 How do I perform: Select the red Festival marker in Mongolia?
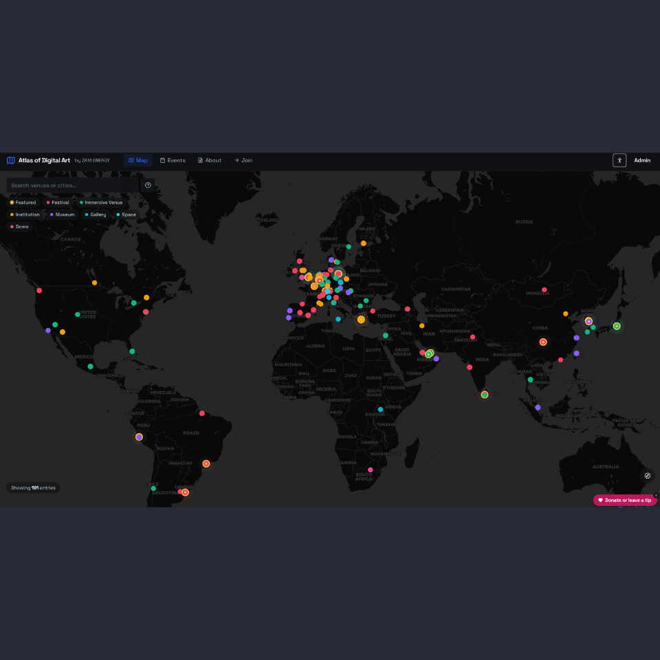(x=544, y=289)
